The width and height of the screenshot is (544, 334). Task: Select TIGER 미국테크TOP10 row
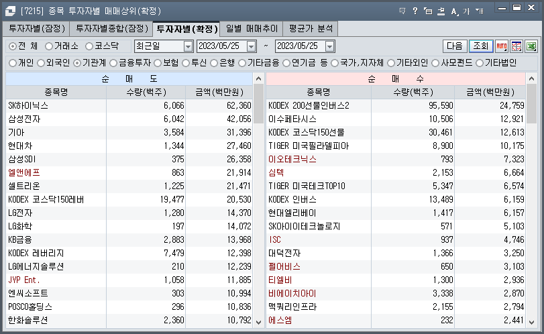click(x=396, y=186)
